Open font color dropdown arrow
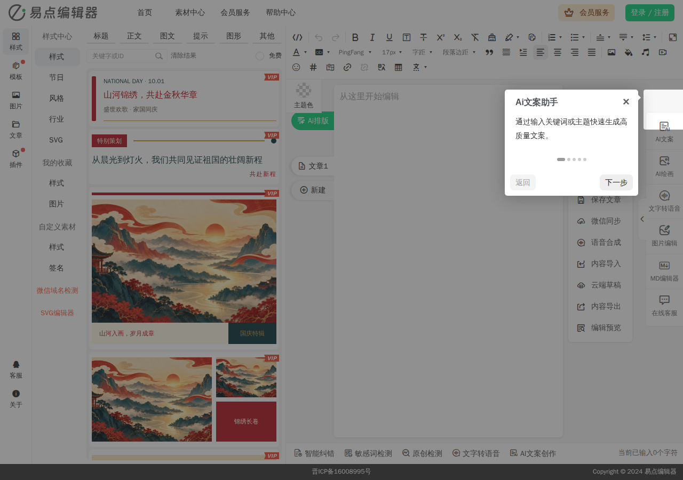Viewport: 683px width, 480px height. point(305,52)
